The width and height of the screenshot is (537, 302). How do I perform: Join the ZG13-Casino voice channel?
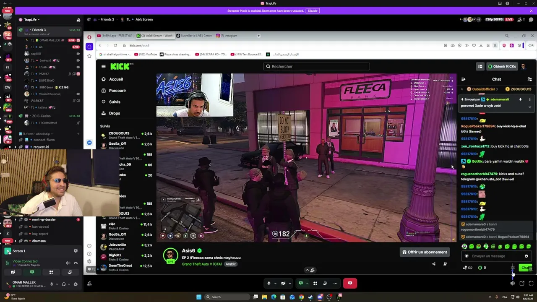click(41, 116)
